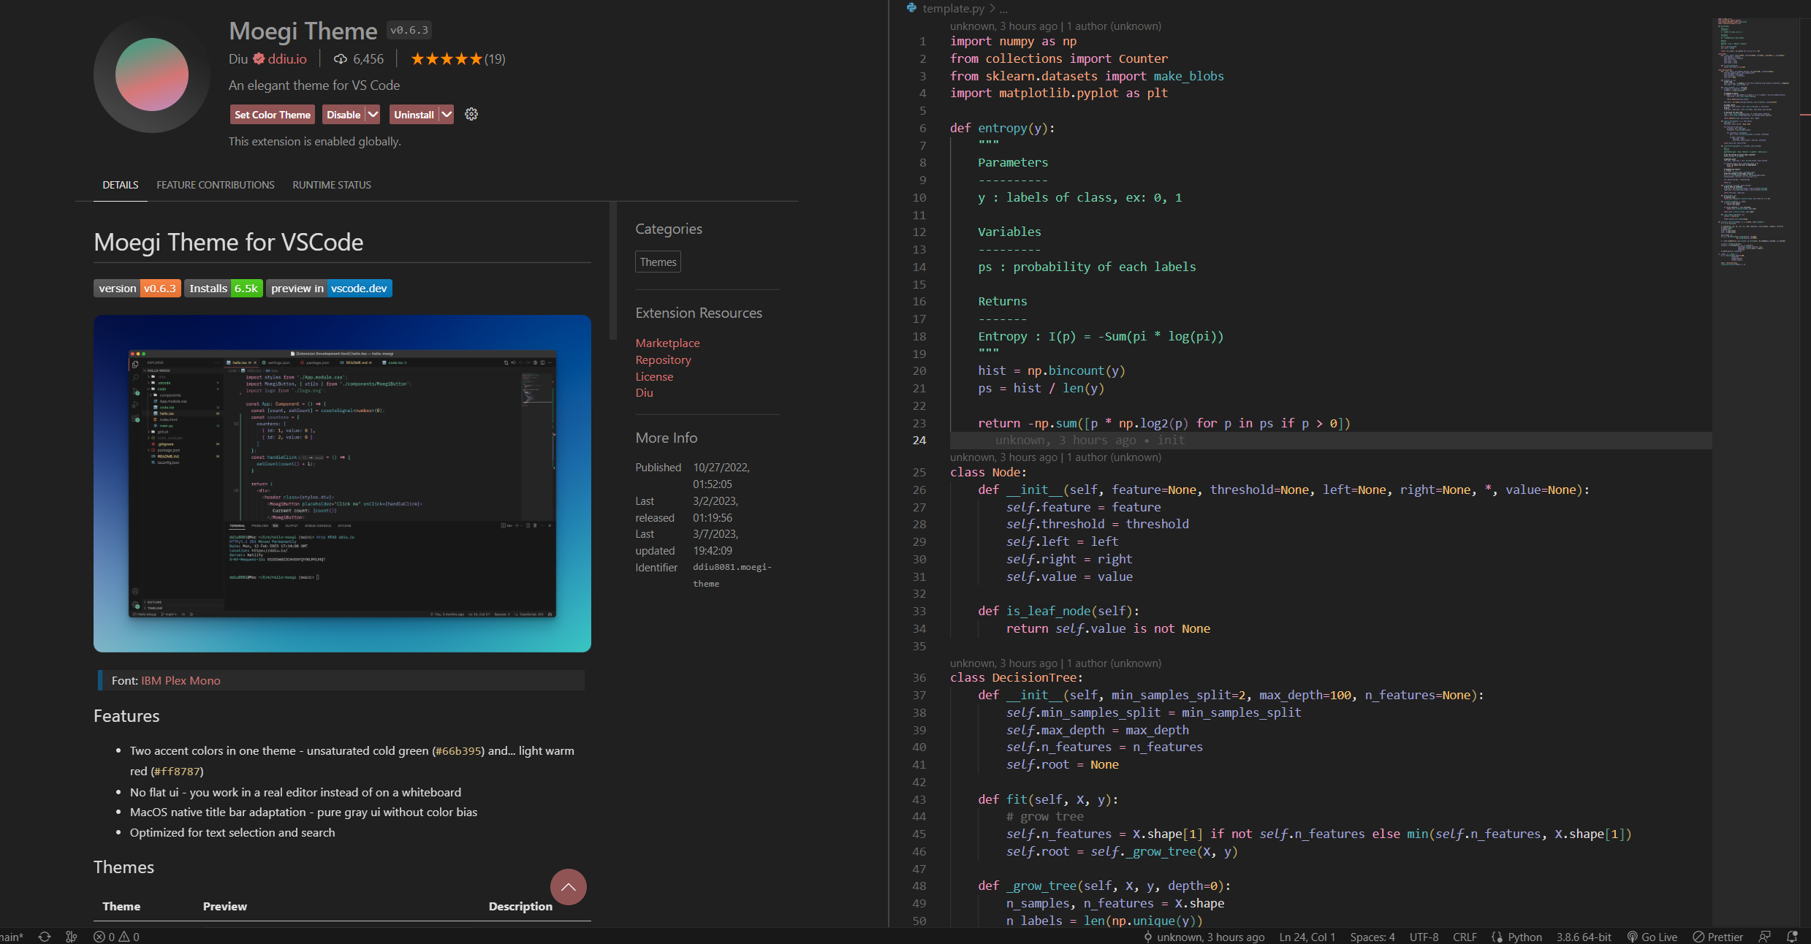
Task: Expand the Disable button dropdown arrow
Action: click(x=373, y=114)
